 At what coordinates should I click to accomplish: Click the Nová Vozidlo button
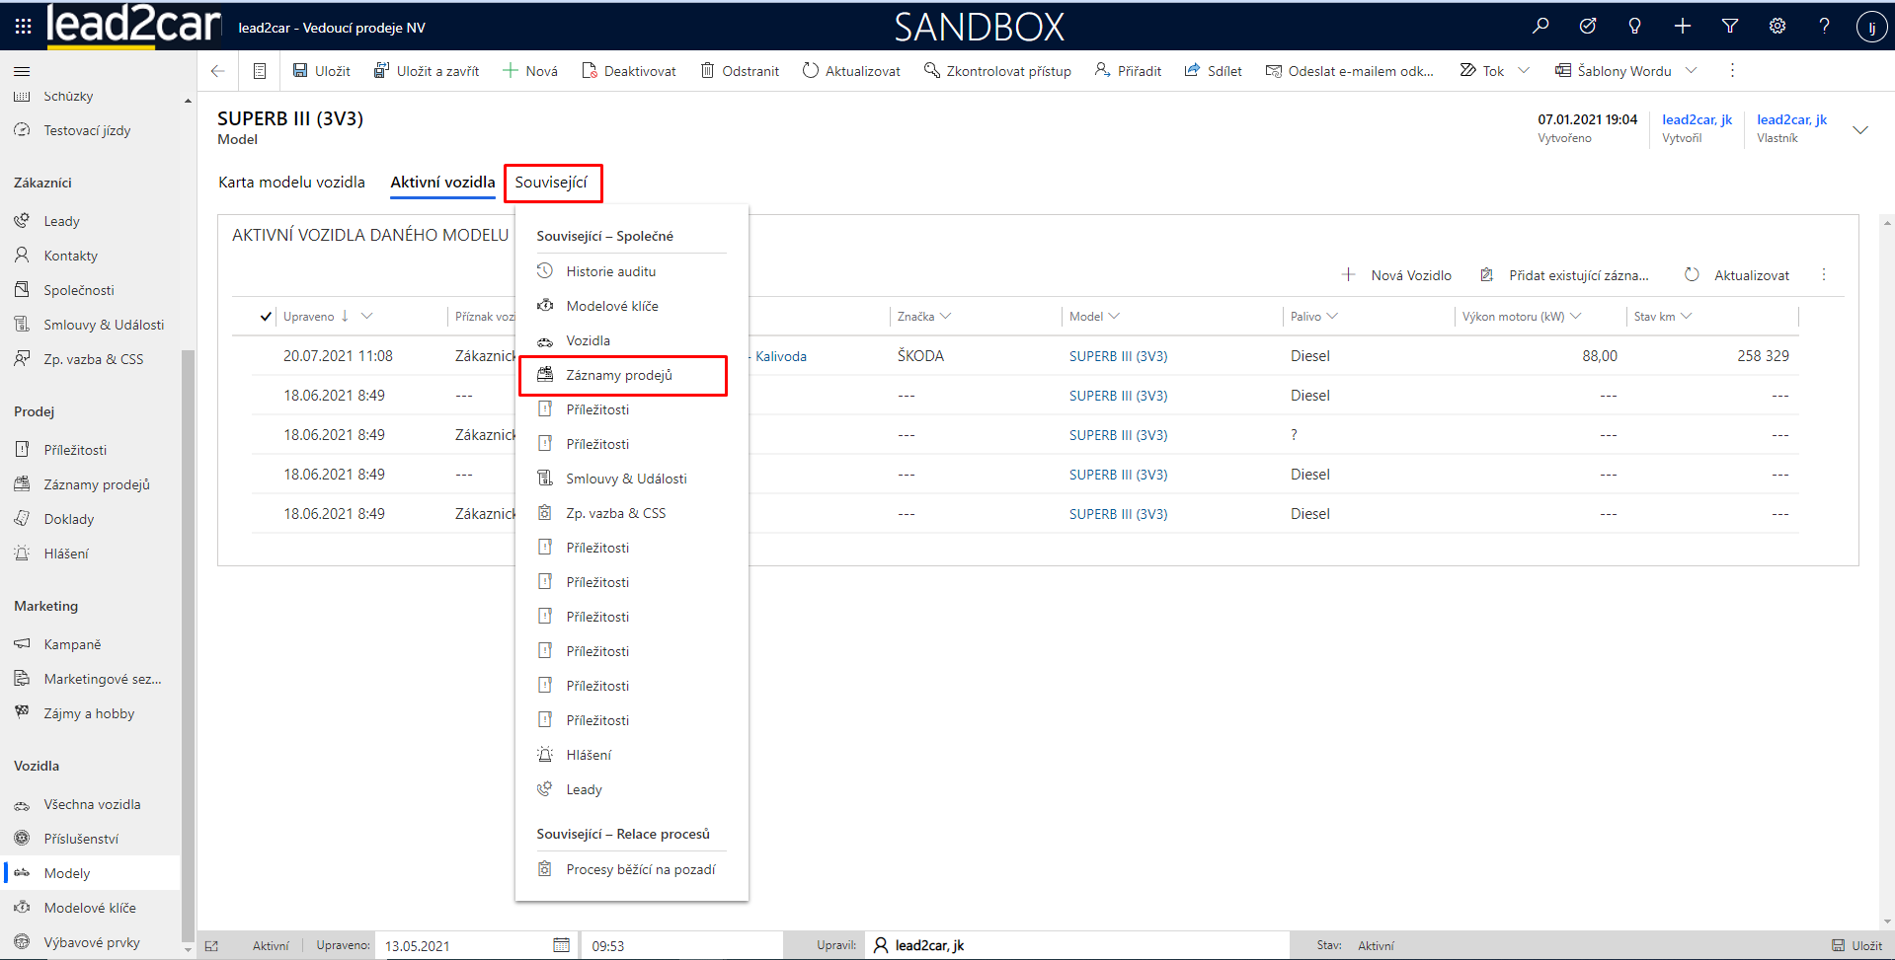tap(1397, 275)
